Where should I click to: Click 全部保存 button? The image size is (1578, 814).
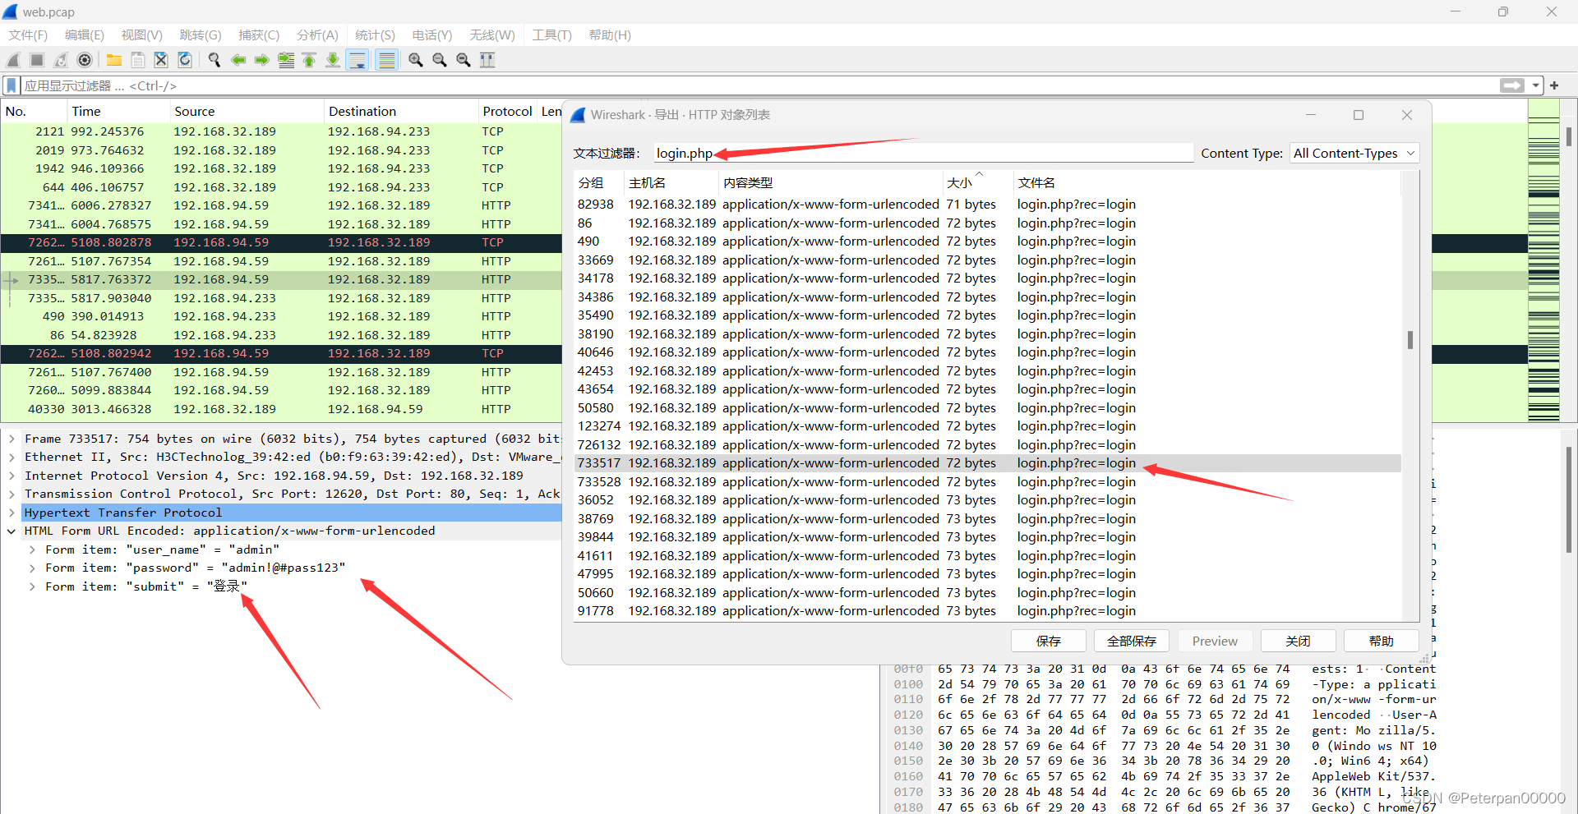pyautogui.click(x=1132, y=641)
